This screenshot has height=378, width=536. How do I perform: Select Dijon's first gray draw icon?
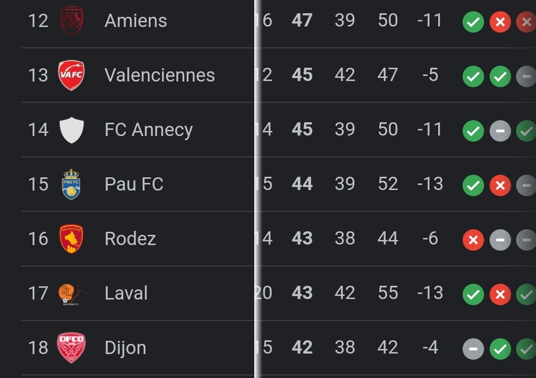[x=473, y=349]
